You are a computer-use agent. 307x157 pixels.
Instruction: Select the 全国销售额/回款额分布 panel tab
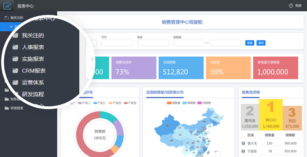165,92
